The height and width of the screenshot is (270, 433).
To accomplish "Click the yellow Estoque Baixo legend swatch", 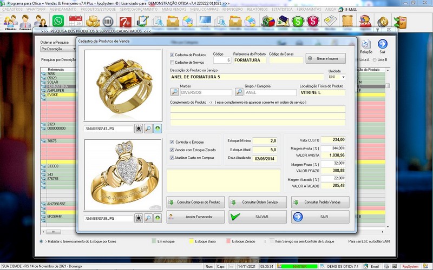I will click(192, 241).
